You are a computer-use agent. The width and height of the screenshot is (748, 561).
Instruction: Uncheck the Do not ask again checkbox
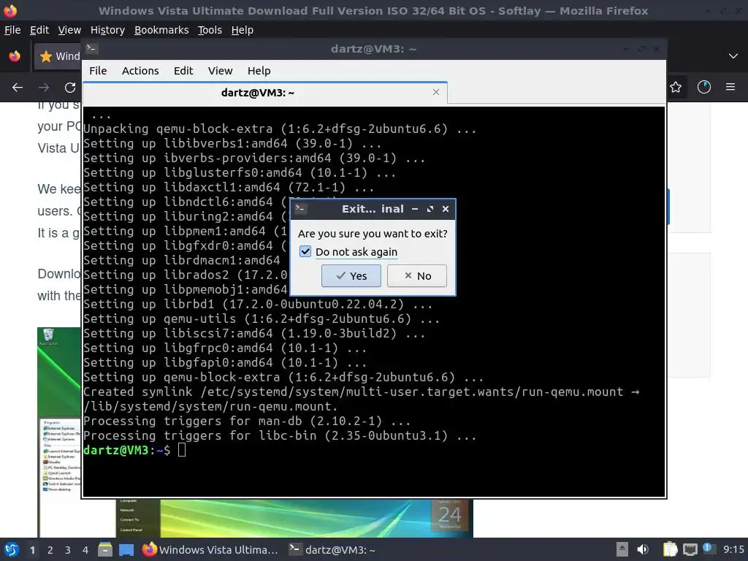(x=305, y=251)
